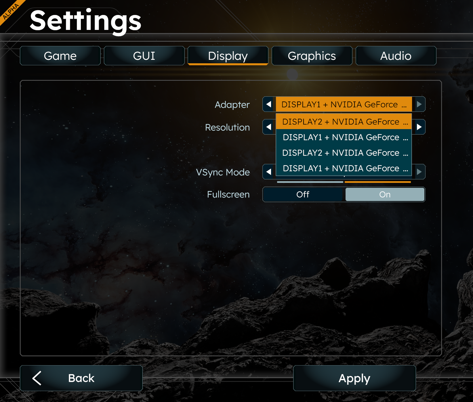The width and height of the screenshot is (473, 402).
Task: Turn Fullscreen On
Action: 385,194
